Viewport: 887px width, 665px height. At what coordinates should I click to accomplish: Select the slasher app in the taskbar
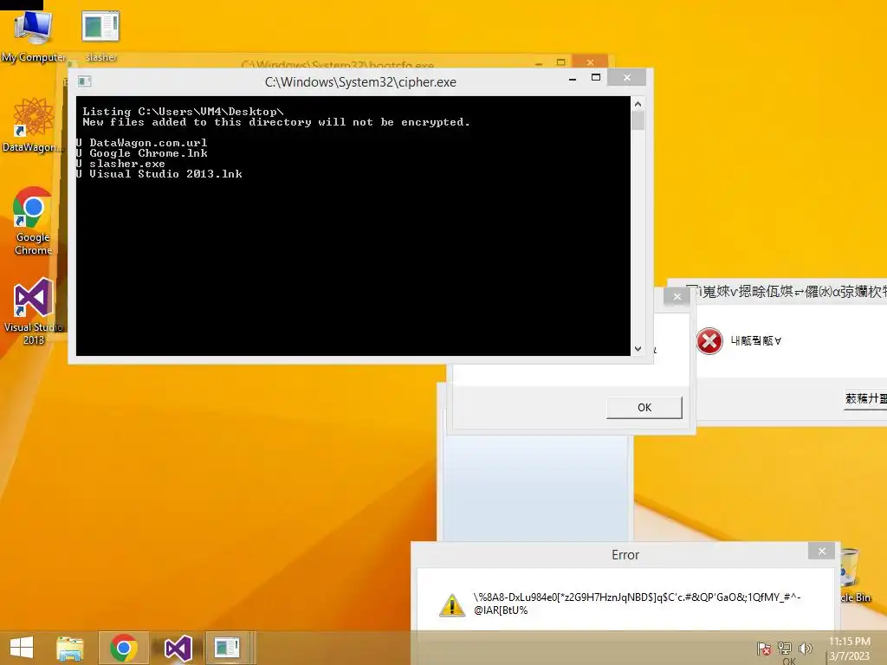coord(228,648)
